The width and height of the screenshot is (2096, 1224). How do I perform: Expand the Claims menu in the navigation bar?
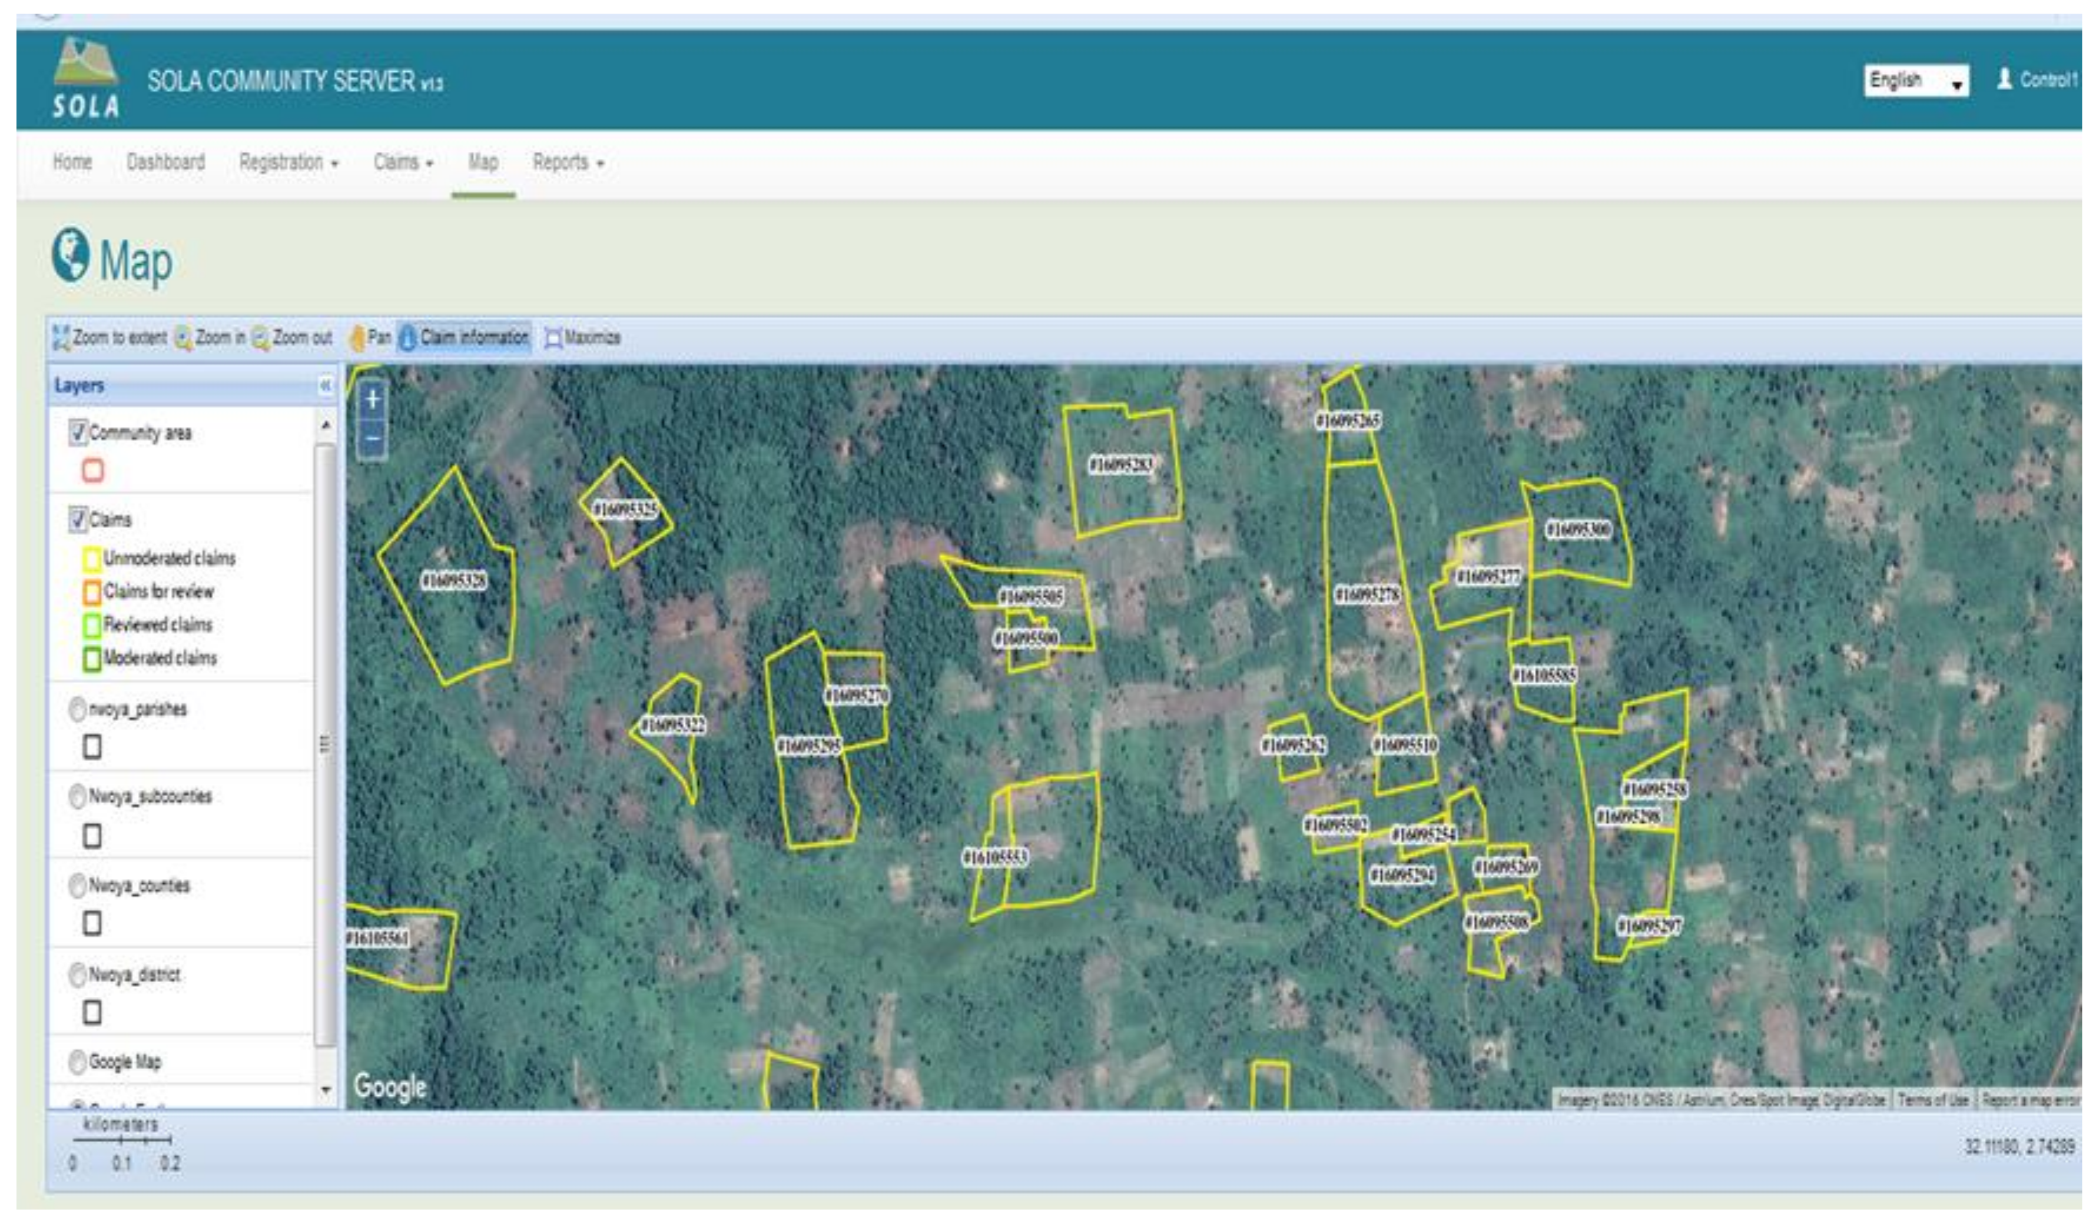point(403,162)
